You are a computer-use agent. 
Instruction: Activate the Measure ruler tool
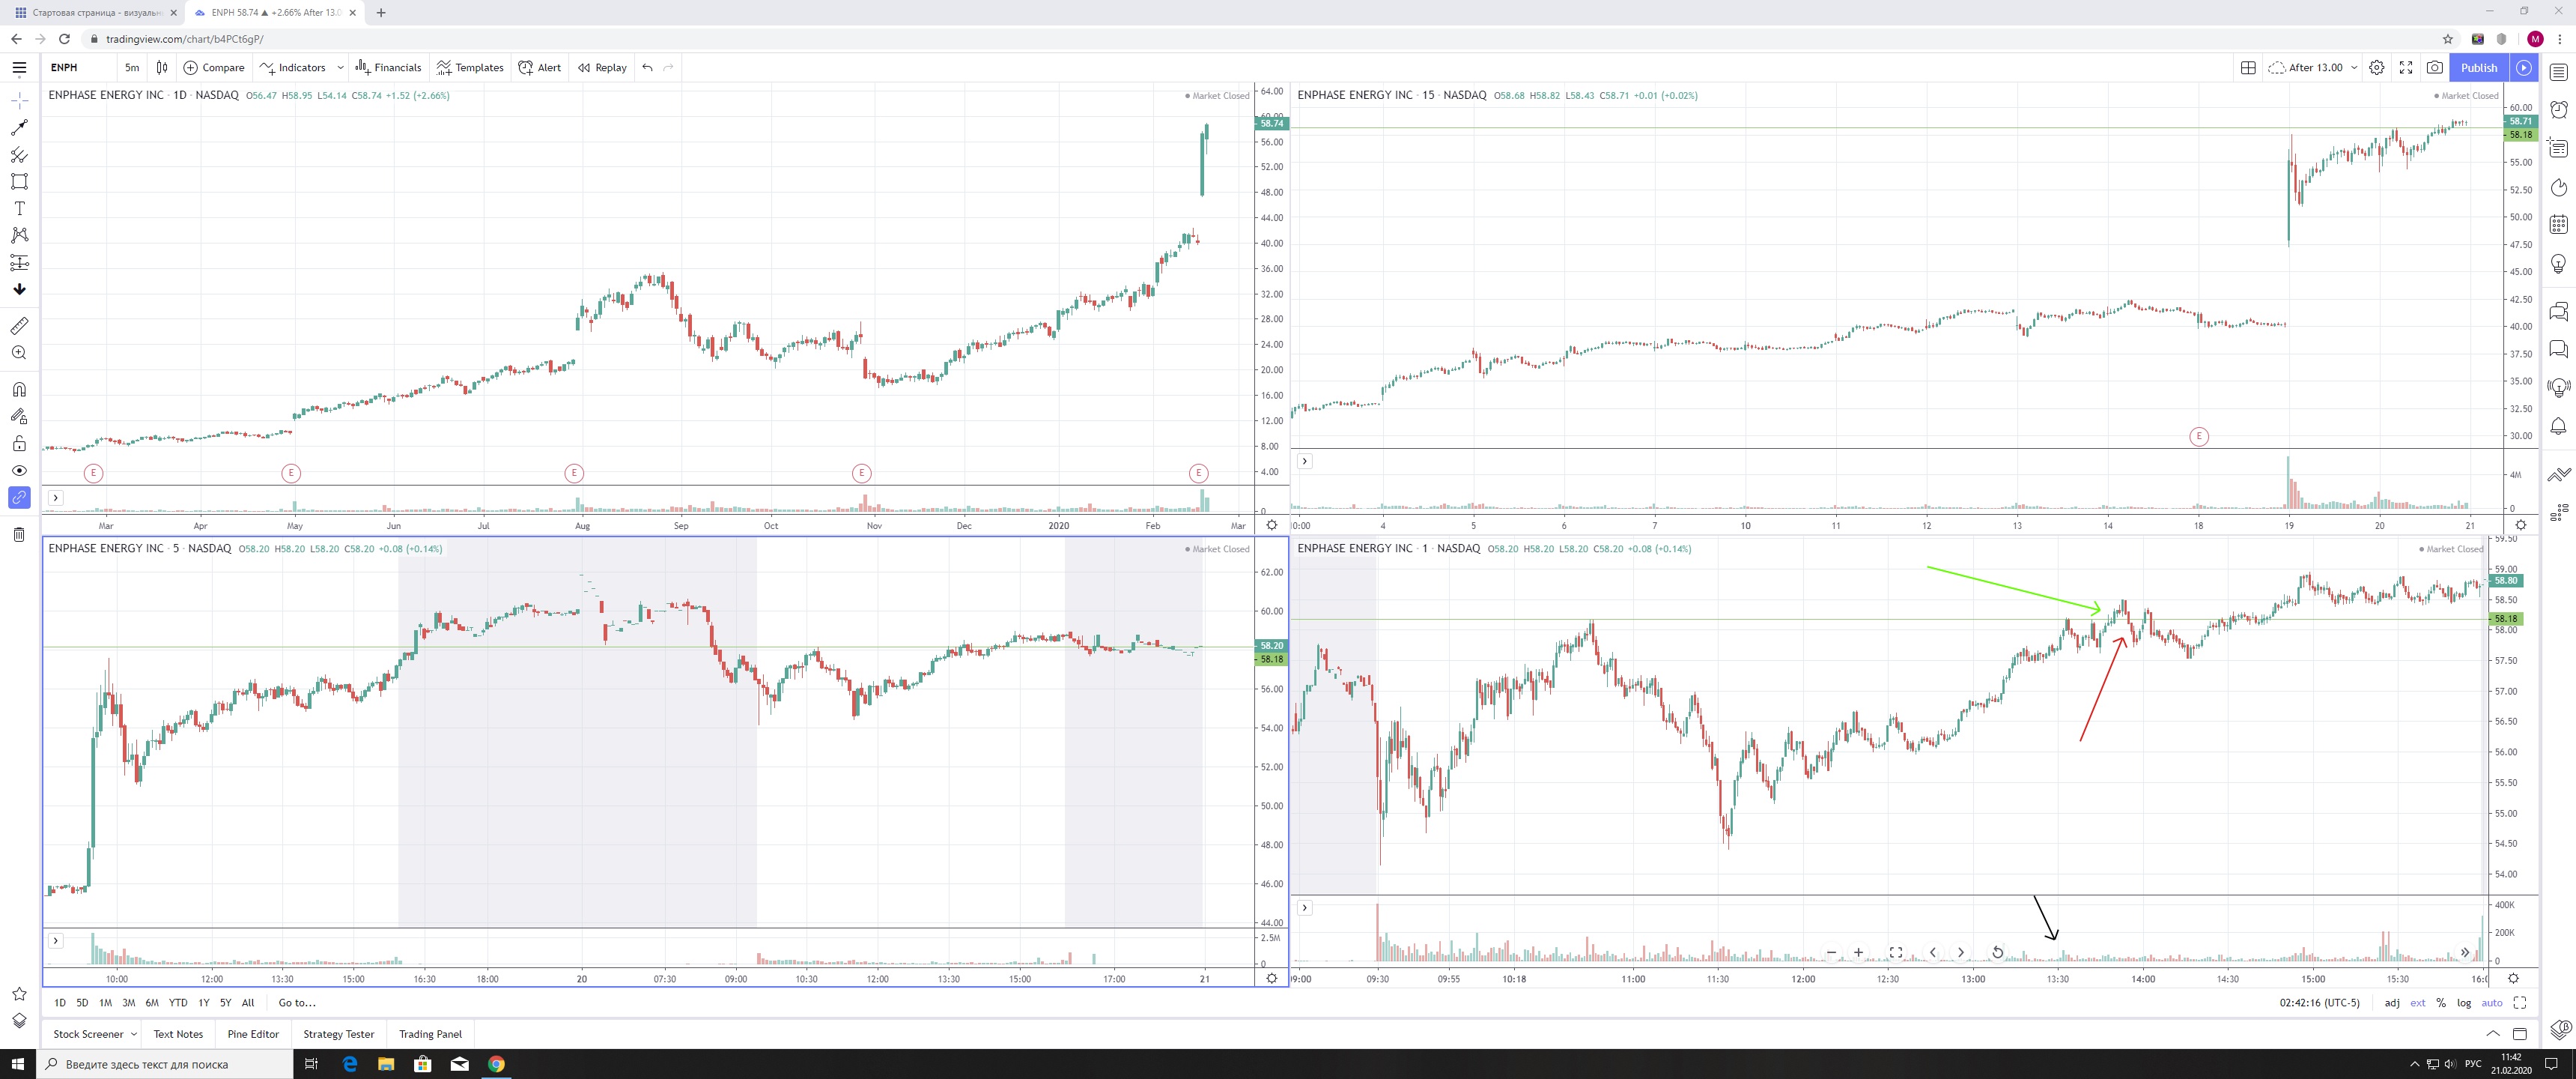tap(19, 326)
